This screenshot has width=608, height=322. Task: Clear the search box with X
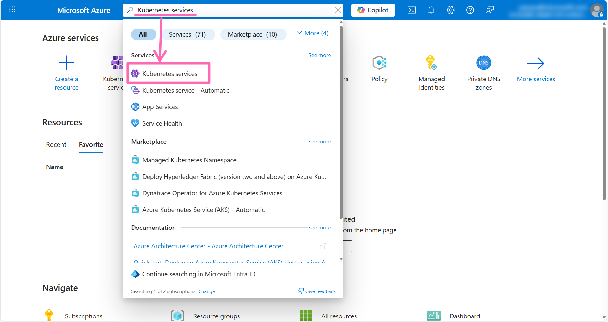(338, 10)
